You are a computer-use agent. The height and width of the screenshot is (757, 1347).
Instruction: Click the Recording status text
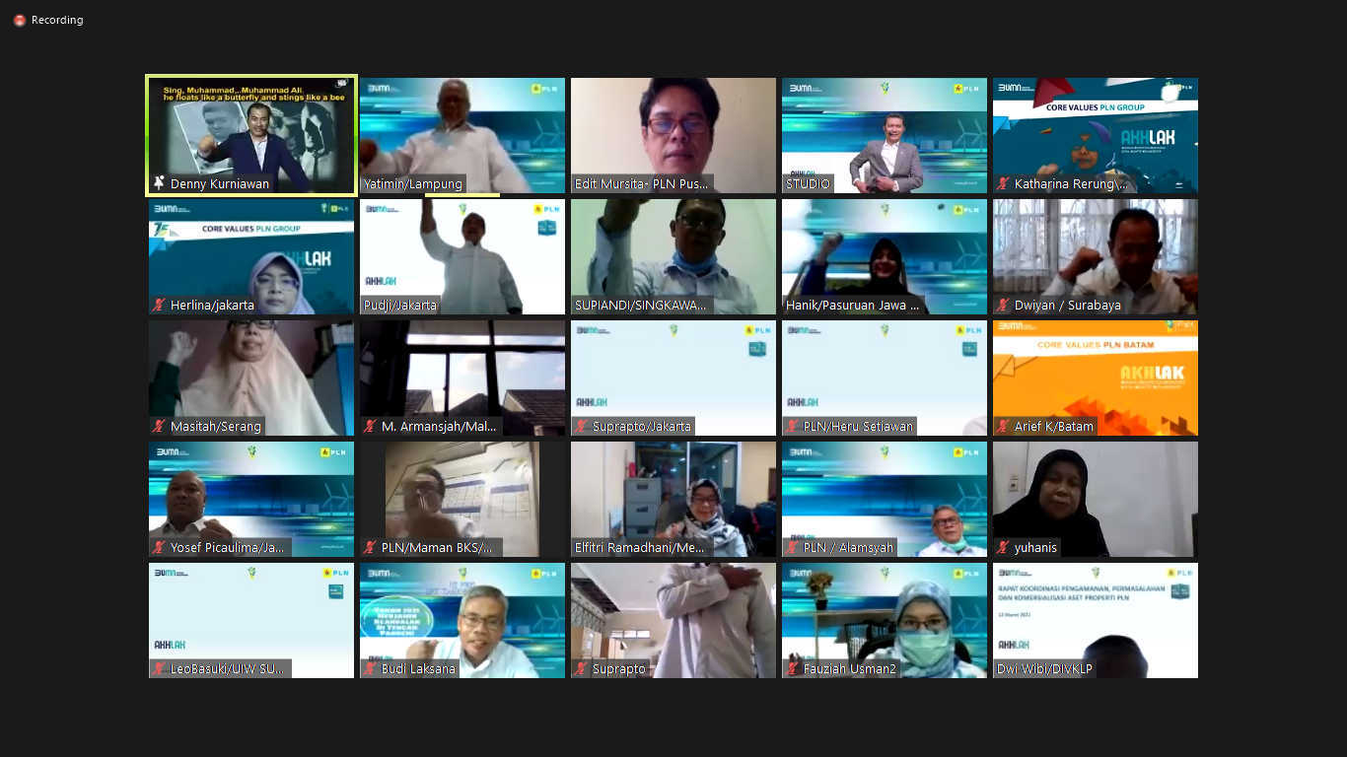pyautogui.click(x=57, y=21)
